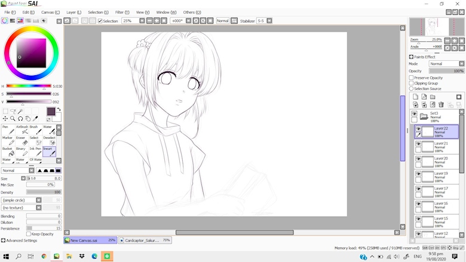Create a new normal layer
The width and height of the screenshot is (466, 262).
tap(415, 97)
